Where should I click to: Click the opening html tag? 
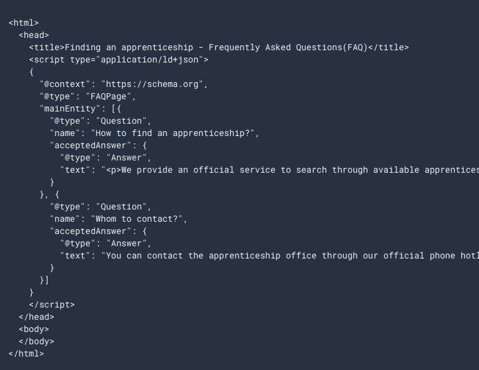[23, 23]
